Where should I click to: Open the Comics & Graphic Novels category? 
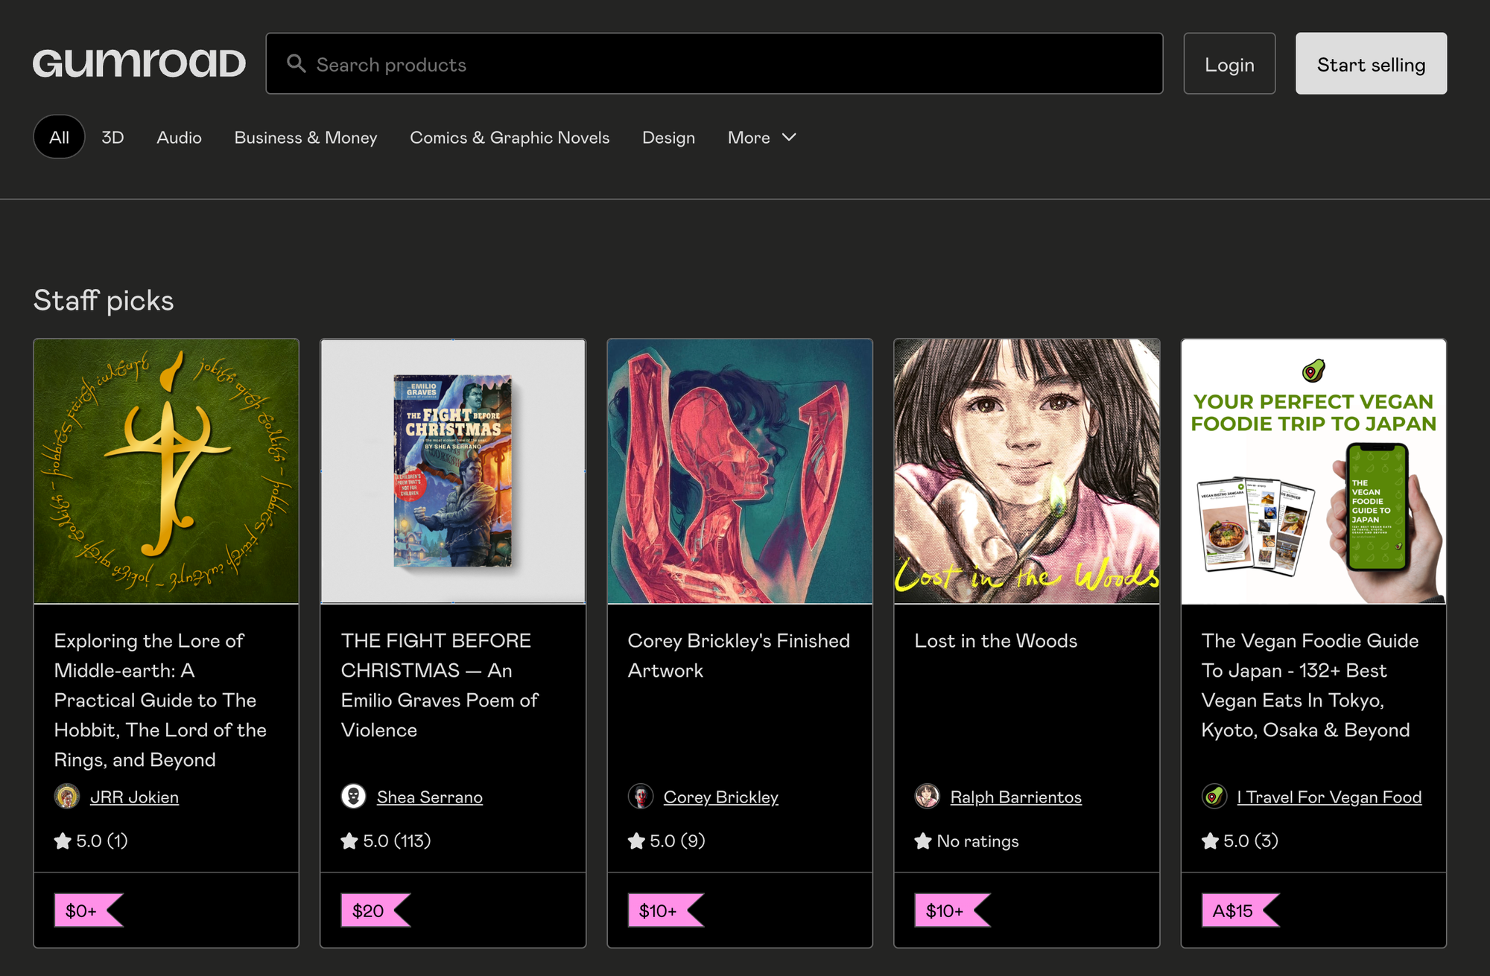tap(510, 137)
